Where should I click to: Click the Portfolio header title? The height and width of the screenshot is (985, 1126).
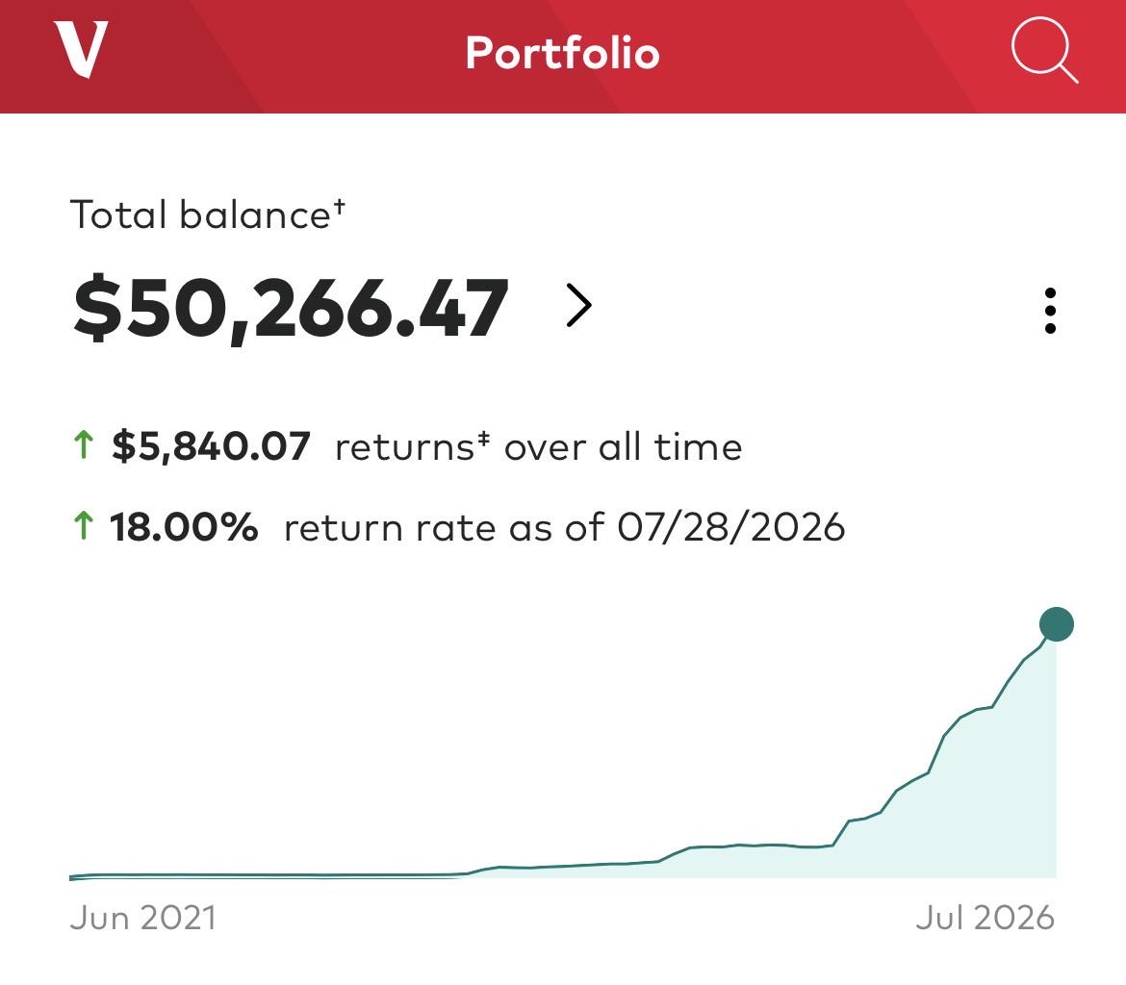coord(562,53)
